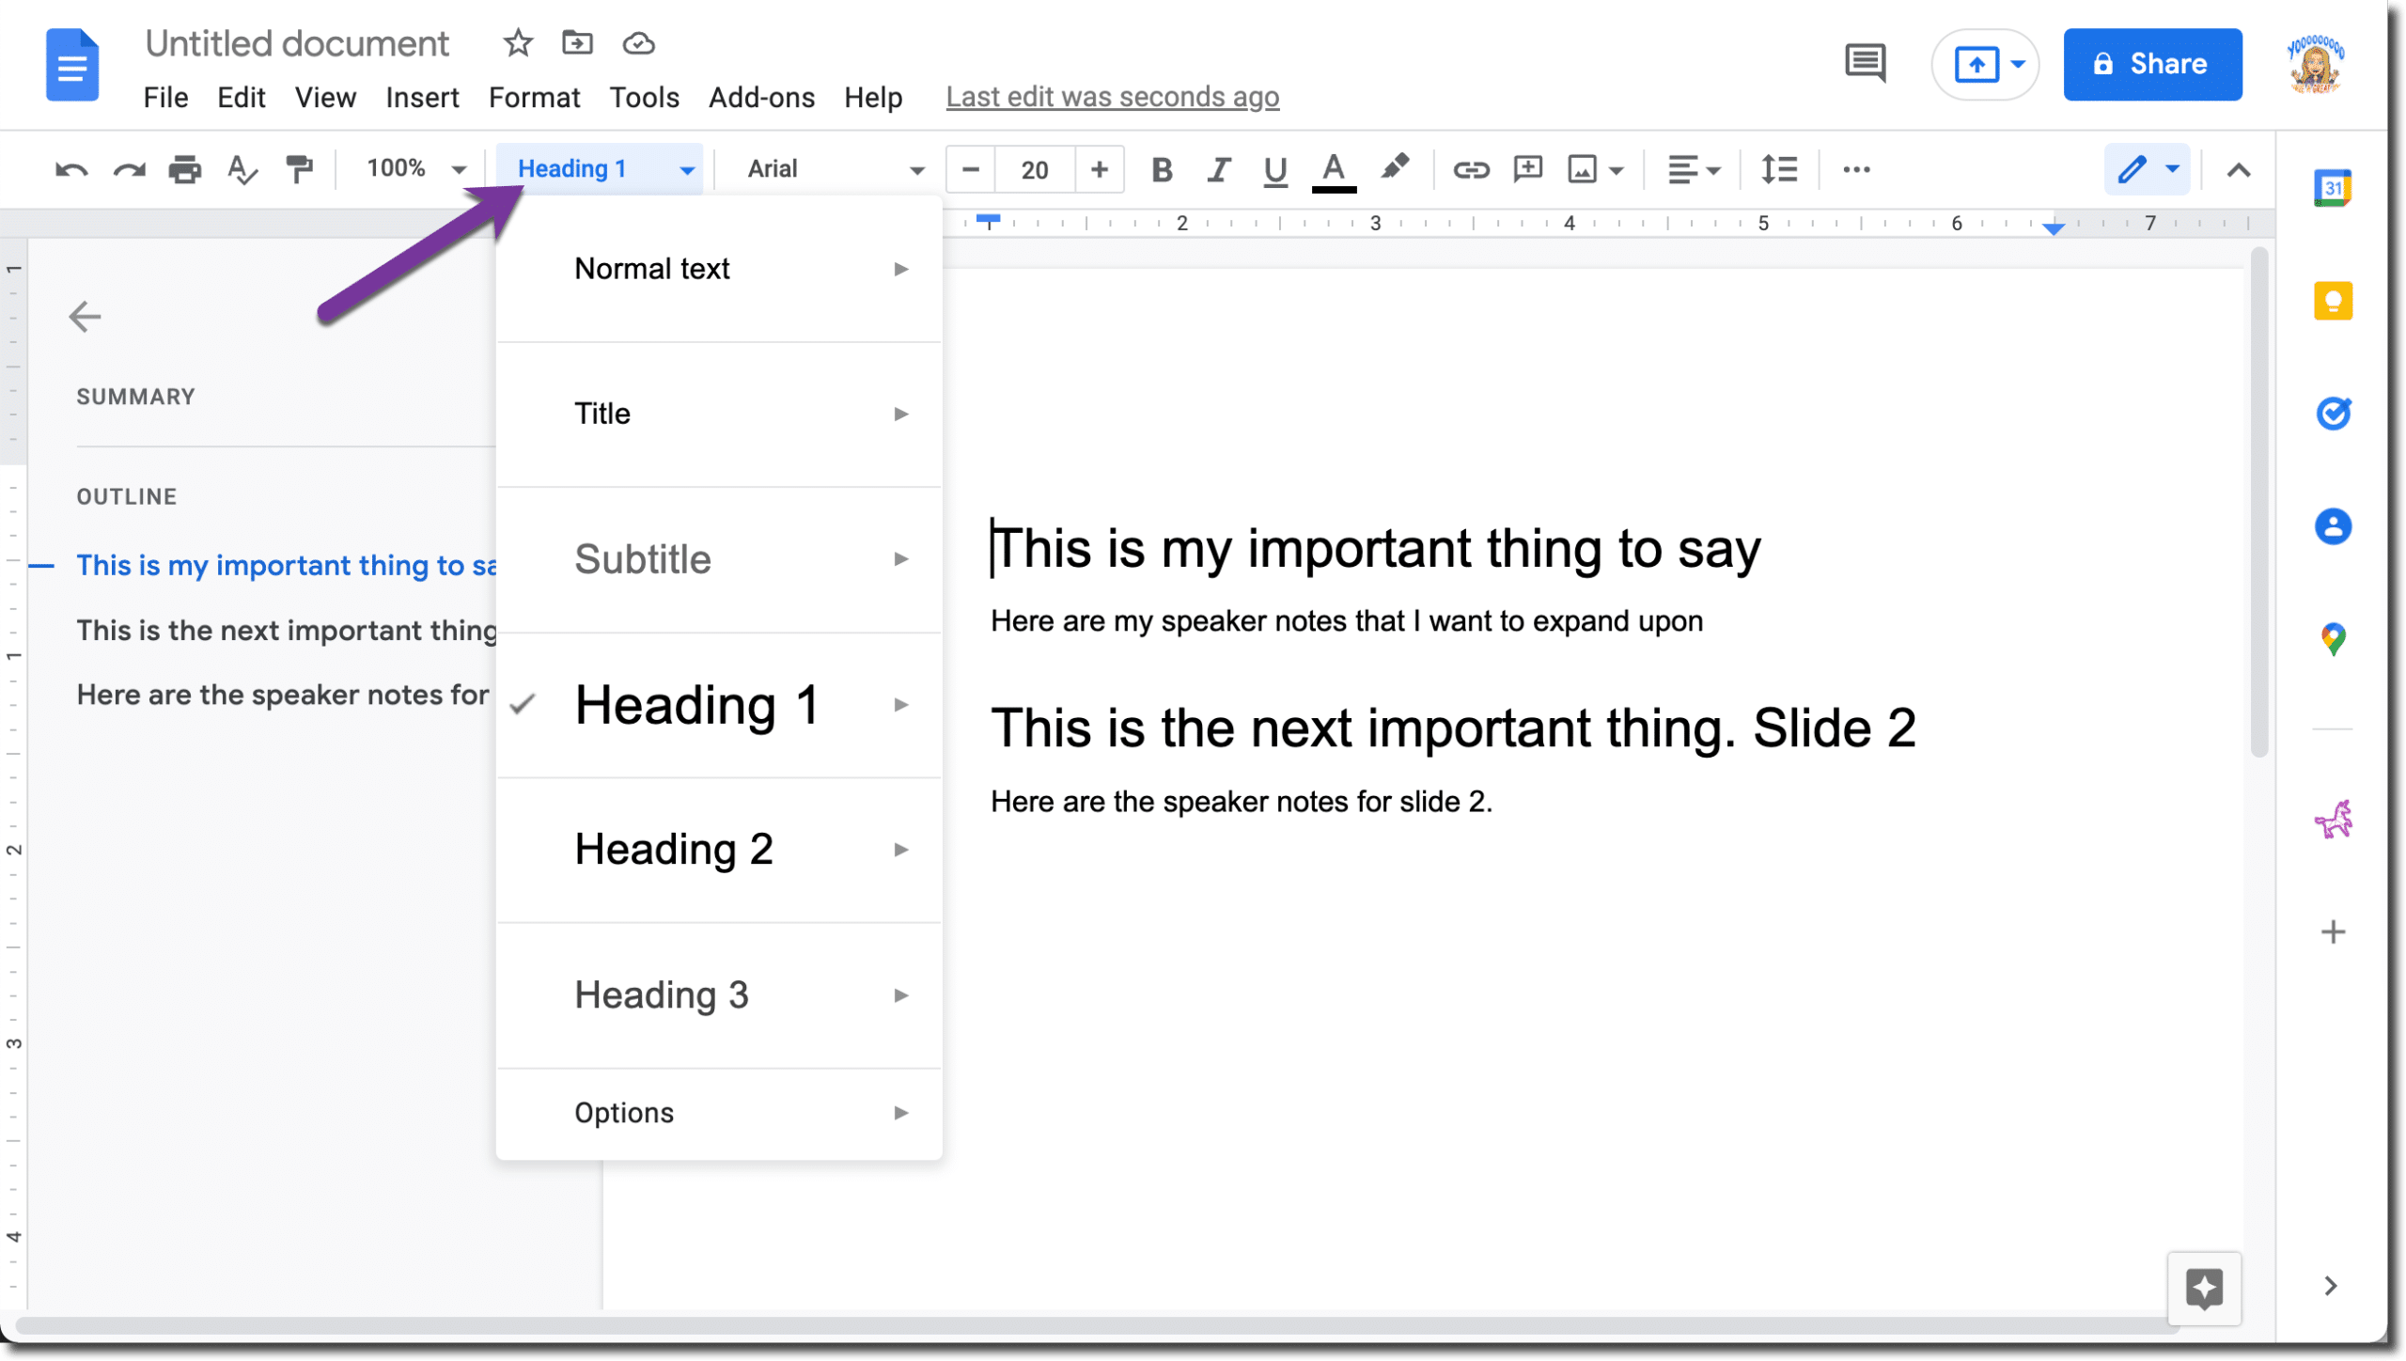Click the Share button

2152,64
